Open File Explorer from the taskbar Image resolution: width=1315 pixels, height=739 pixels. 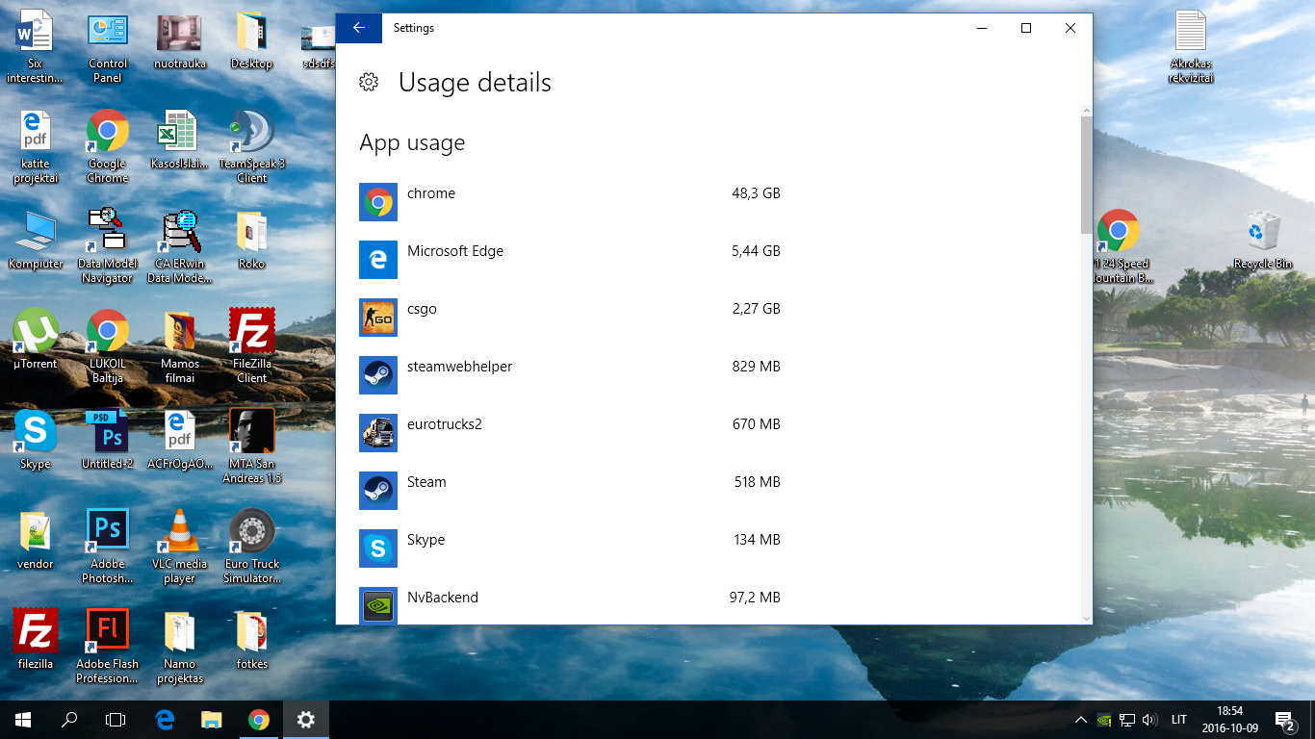tap(212, 719)
